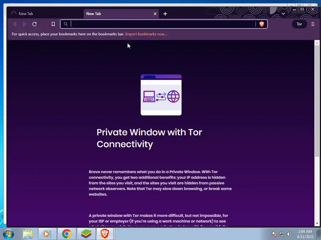Click the scrollbar up arrow
The height and width of the screenshot is (240, 321).
tap(317, 43)
